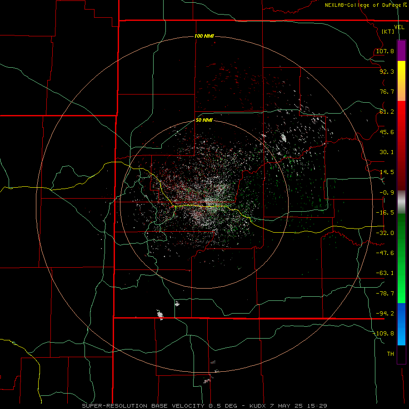
Task: Select the 50 NMI range ring label
Action: [x=204, y=120]
